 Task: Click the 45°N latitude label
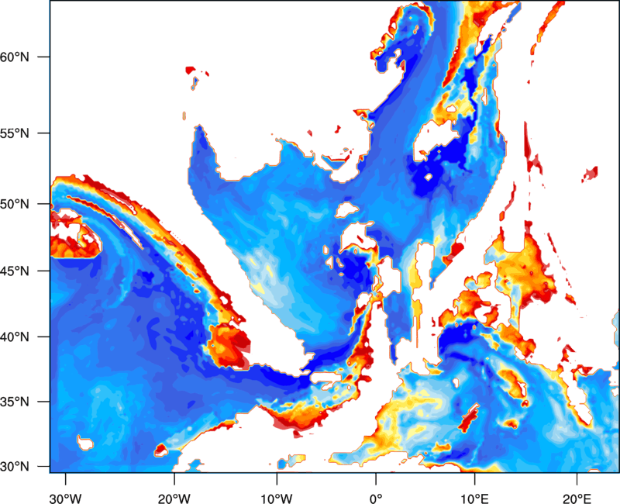pyautogui.click(x=15, y=271)
